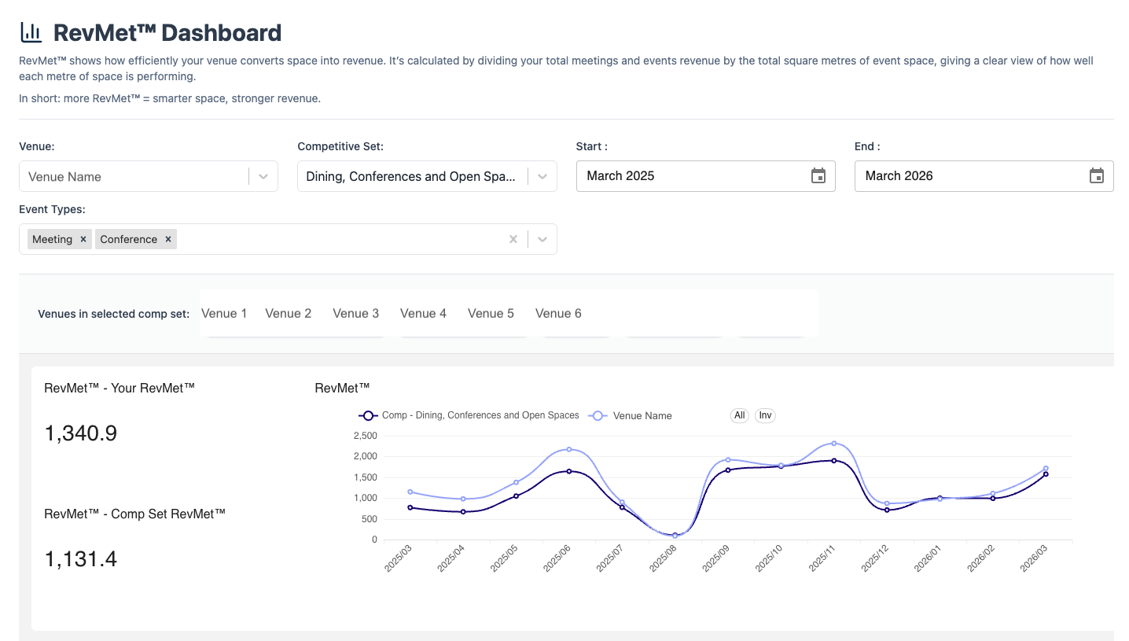Image resolution: width=1129 pixels, height=641 pixels.
Task: Click the 2025/06 Venue Name data point
Action: tap(569, 449)
